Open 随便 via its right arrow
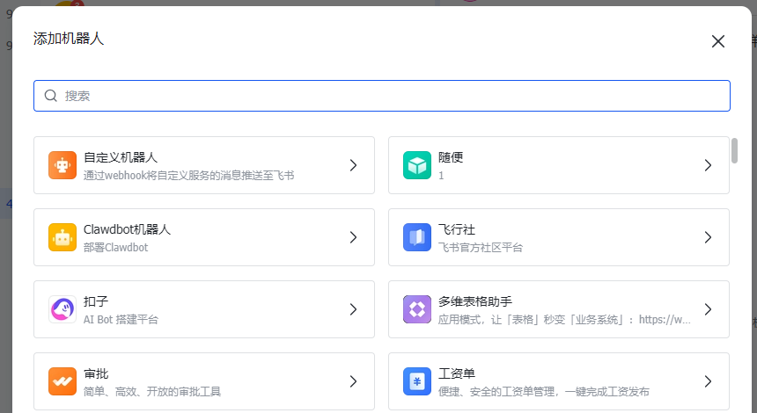 coord(708,165)
